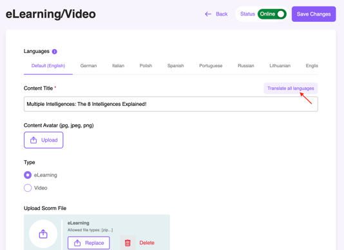Image resolution: width=344 pixels, height=250 pixels.
Task: Select the eLearning radio button
Action: pyautogui.click(x=28, y=175)
